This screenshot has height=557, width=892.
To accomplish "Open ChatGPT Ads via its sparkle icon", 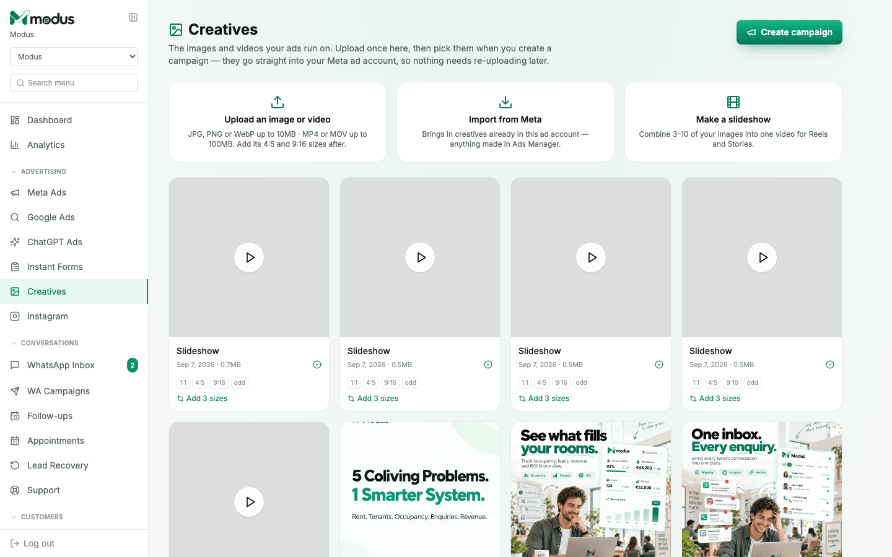I will pyautogui.click(x=15, y=242).
